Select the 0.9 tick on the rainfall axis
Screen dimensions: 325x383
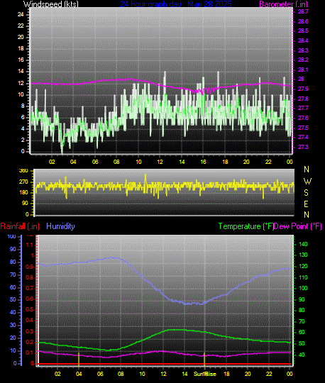tap(30, 267)
